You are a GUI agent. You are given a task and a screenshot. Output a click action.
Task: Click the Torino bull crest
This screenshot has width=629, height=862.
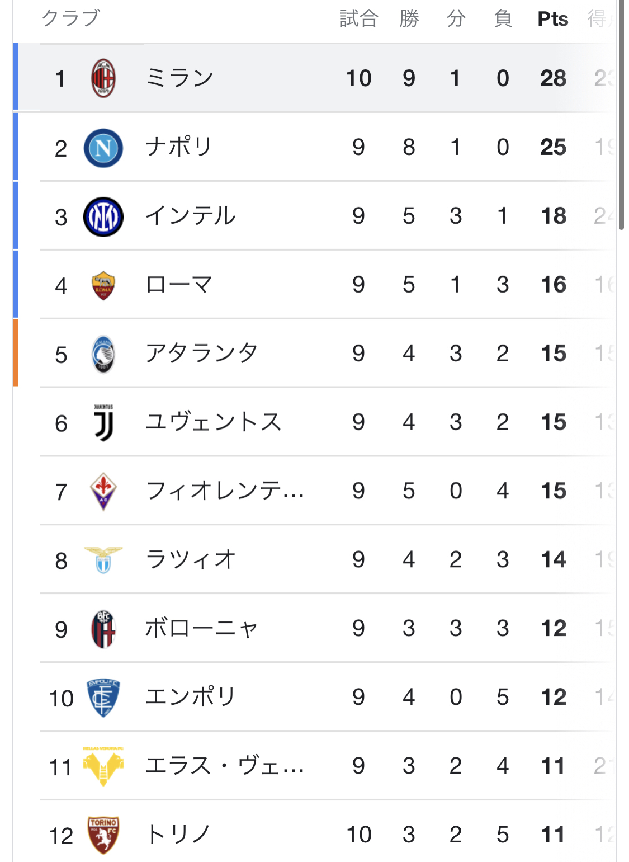(x=103, y=835)
